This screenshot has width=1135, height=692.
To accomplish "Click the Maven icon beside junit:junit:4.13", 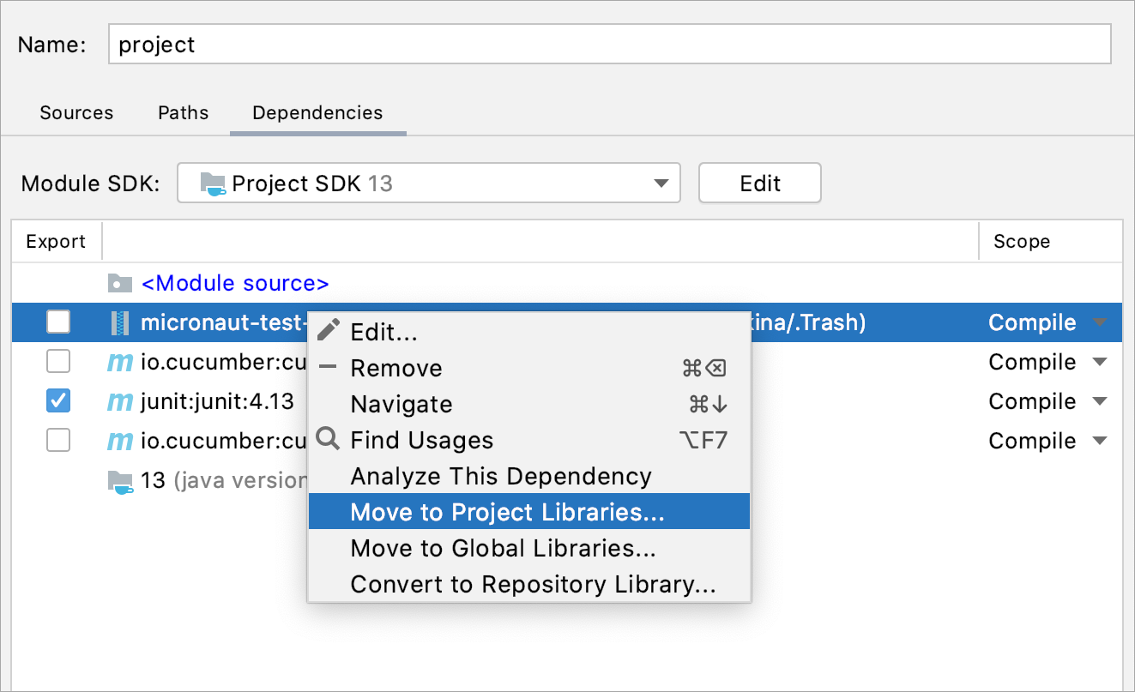I will click(120, 401).
